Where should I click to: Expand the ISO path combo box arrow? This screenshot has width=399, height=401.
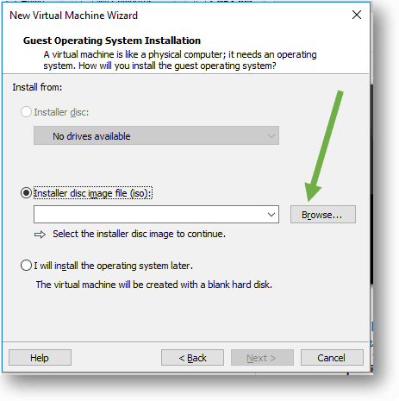click(271, 215)
